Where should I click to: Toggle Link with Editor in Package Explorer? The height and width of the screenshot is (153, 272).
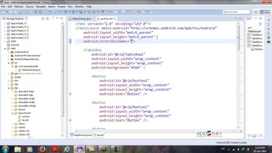[47, 19]
